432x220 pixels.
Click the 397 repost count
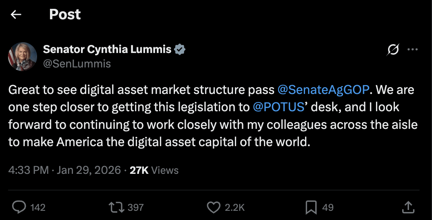click(x=135, y=208)
